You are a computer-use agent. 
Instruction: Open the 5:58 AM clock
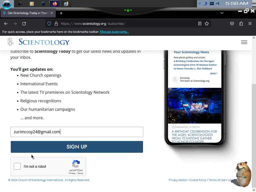coord(237,3)
